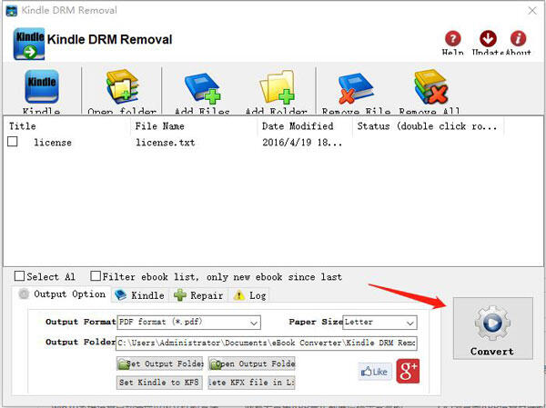The image size is (546, 408).
Task: Click the Update download arrow icon
Action: (x=488, y=38)
